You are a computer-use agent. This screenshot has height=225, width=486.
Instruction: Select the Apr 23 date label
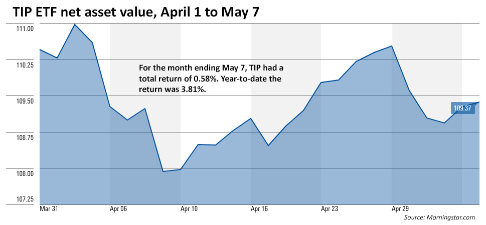click(330, 208)
